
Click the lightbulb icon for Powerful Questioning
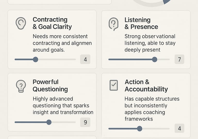pos(21,86)
